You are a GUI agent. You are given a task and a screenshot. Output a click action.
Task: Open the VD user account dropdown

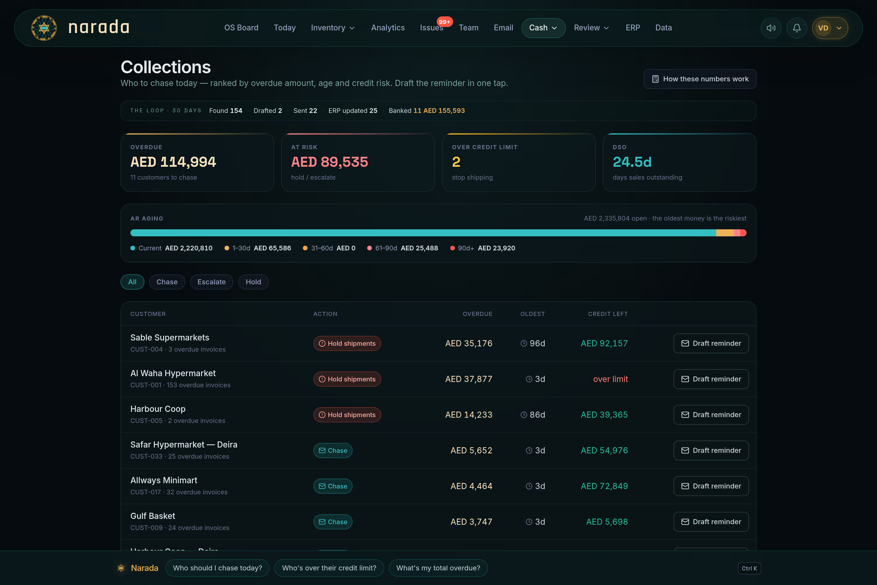click(830, 28)
